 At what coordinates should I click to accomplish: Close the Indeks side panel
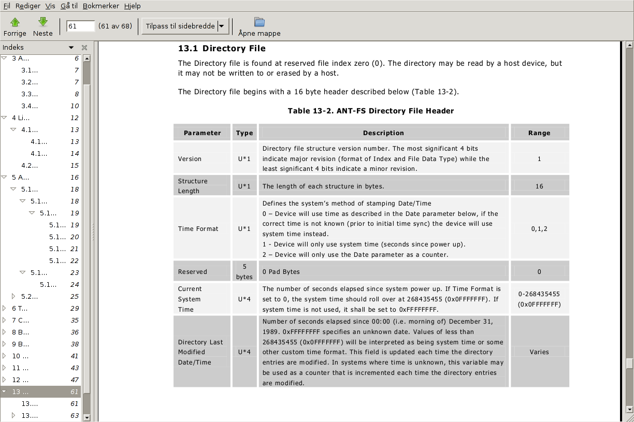coord(84,48)
